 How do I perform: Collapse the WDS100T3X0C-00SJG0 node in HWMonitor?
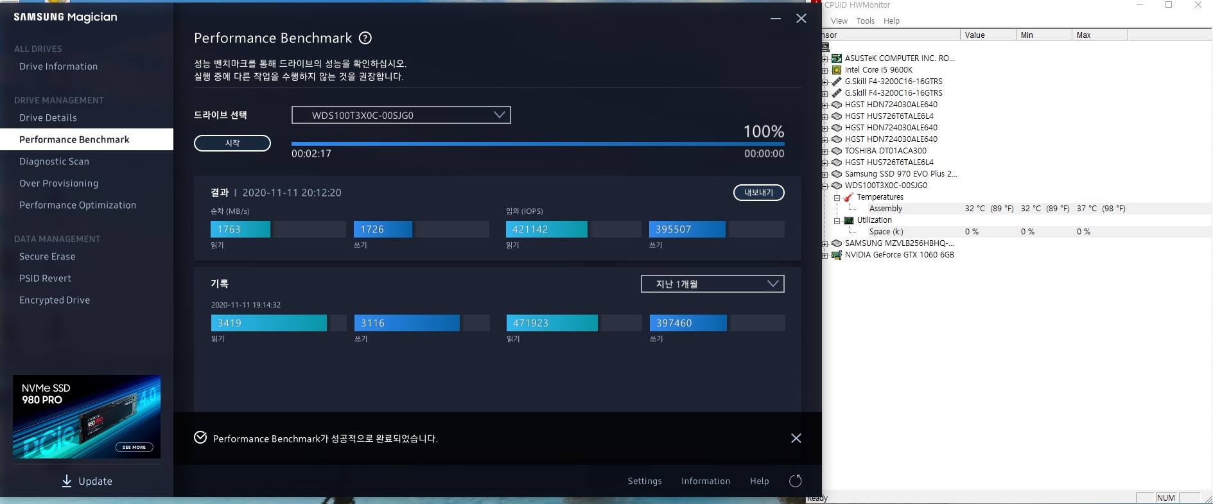click(825, 186)
